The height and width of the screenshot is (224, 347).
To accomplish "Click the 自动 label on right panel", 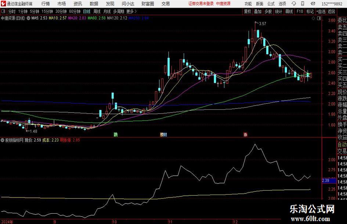I will (x=342, y=145).
